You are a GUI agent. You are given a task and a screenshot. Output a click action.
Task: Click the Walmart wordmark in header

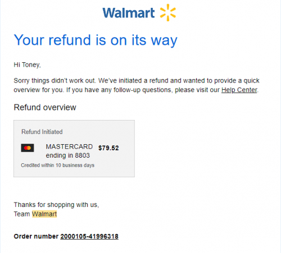(x=129, y=13)
